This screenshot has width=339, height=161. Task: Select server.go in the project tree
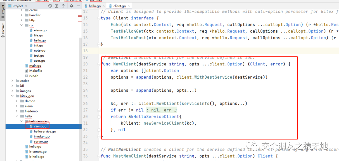(x=40, y=141)
